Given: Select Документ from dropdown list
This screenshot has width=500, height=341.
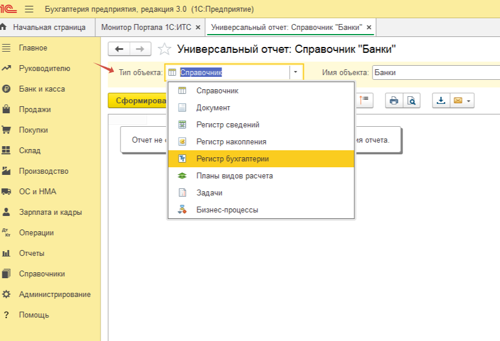Looking at the screenshot, I should pyautogui.click(x=261, y=107).
